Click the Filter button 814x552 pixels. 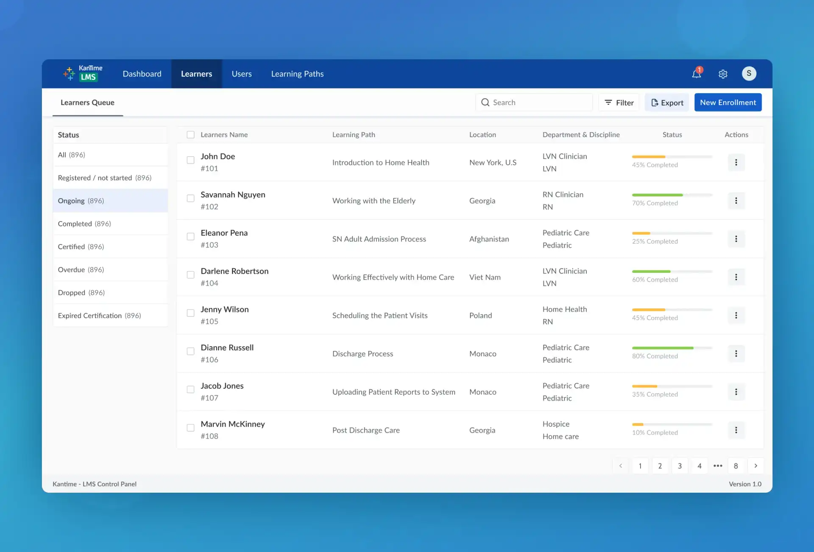tap(619, 103)
